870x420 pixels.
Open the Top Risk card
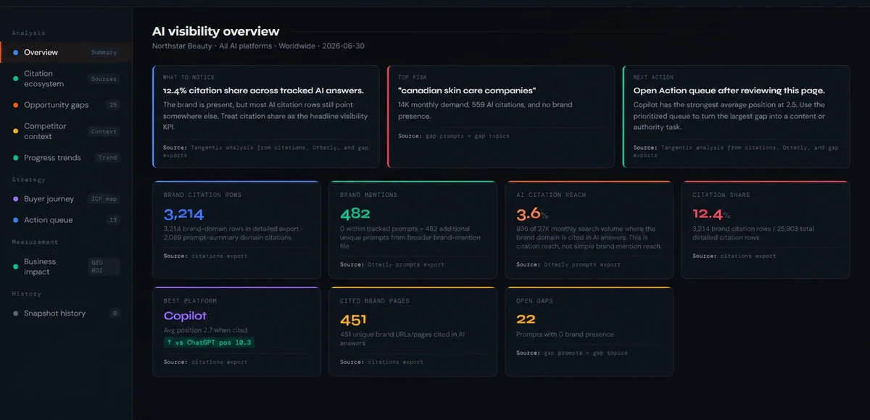(501, 116)
